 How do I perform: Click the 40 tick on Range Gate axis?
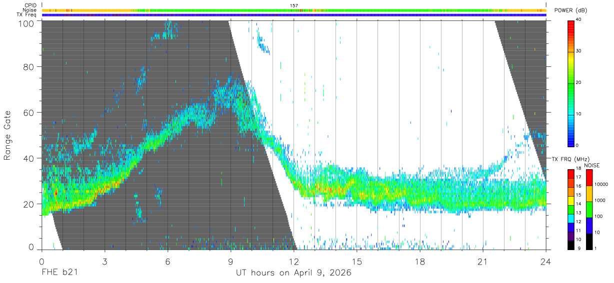[28, 158]
